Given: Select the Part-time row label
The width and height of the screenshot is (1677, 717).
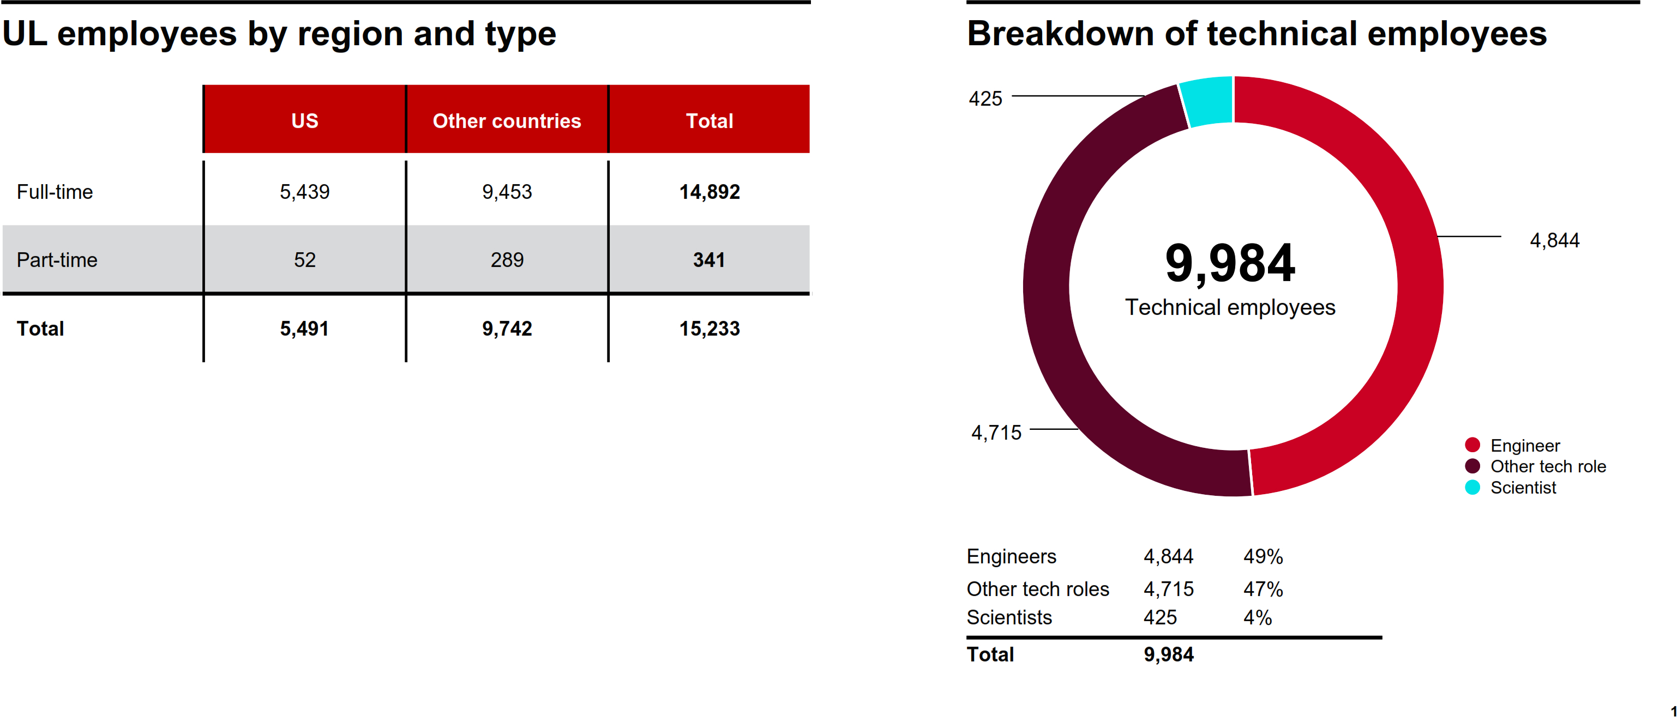Looking at the screenshot, I should point(57,259).
